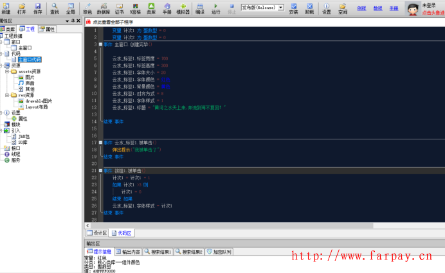The width and height of the screenshot is (445, 273).
Task: Collapse the 按钮1 被单击 event block
Action: pos(100,170)
